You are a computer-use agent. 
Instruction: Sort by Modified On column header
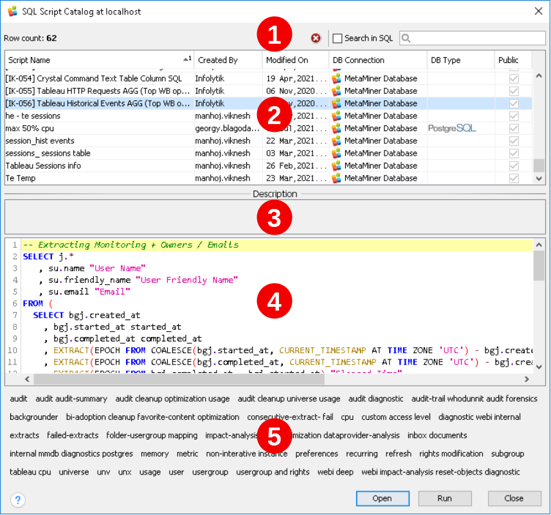(x=296, y=60)
